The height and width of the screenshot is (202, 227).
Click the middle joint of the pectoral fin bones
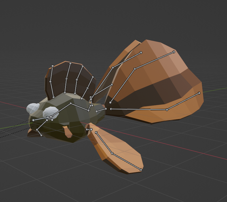(112, 153)
